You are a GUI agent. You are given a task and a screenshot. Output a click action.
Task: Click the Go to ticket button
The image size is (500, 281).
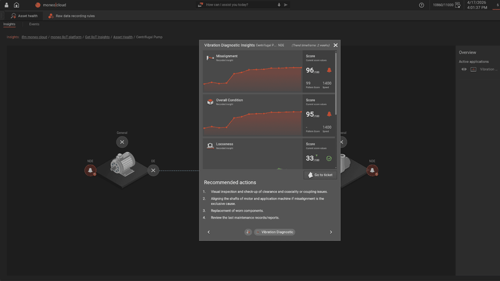click(x=320, y=175)
